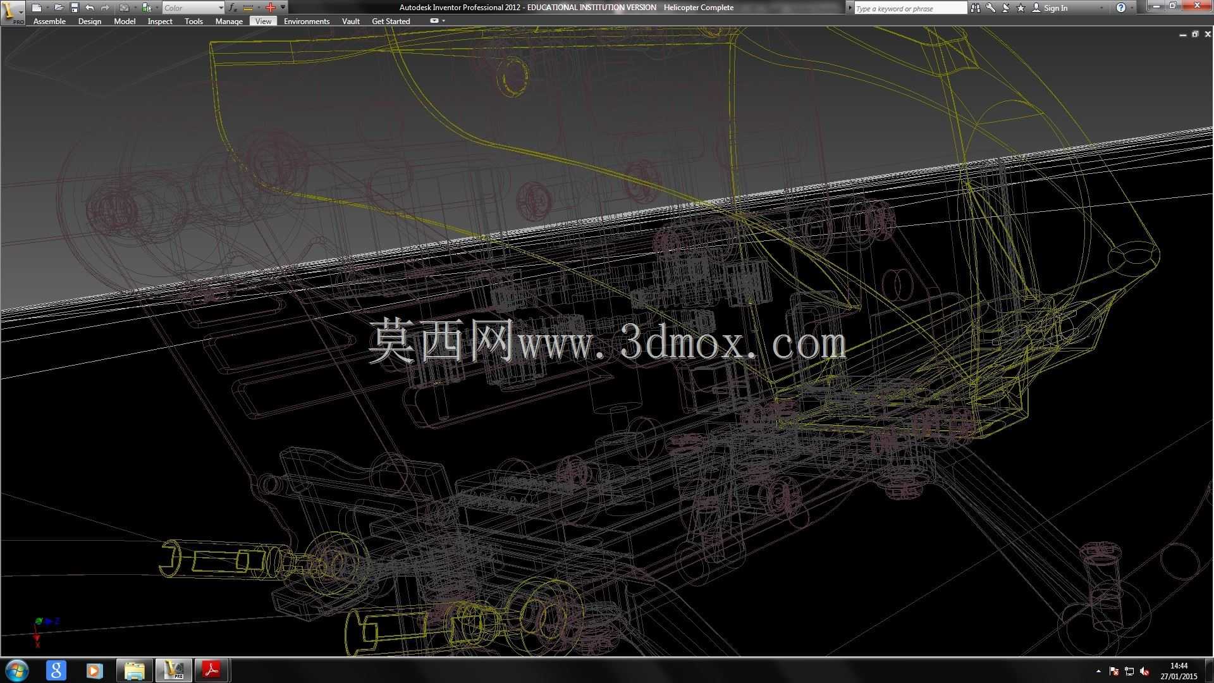The width and height of the screenshot is (1214, 683).
Task: Switch to the Model ribbon tab
Action: tap(125, 21)
